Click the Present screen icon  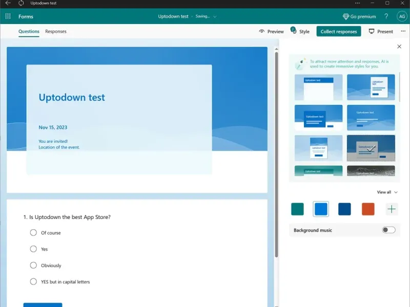pos(372,31)
